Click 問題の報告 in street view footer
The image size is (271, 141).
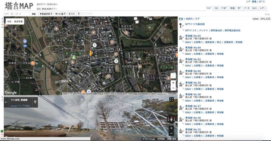pyautogui.click(x=171, y=139)
